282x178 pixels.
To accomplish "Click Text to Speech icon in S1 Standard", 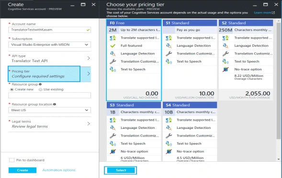I will (x=169, y=62).
